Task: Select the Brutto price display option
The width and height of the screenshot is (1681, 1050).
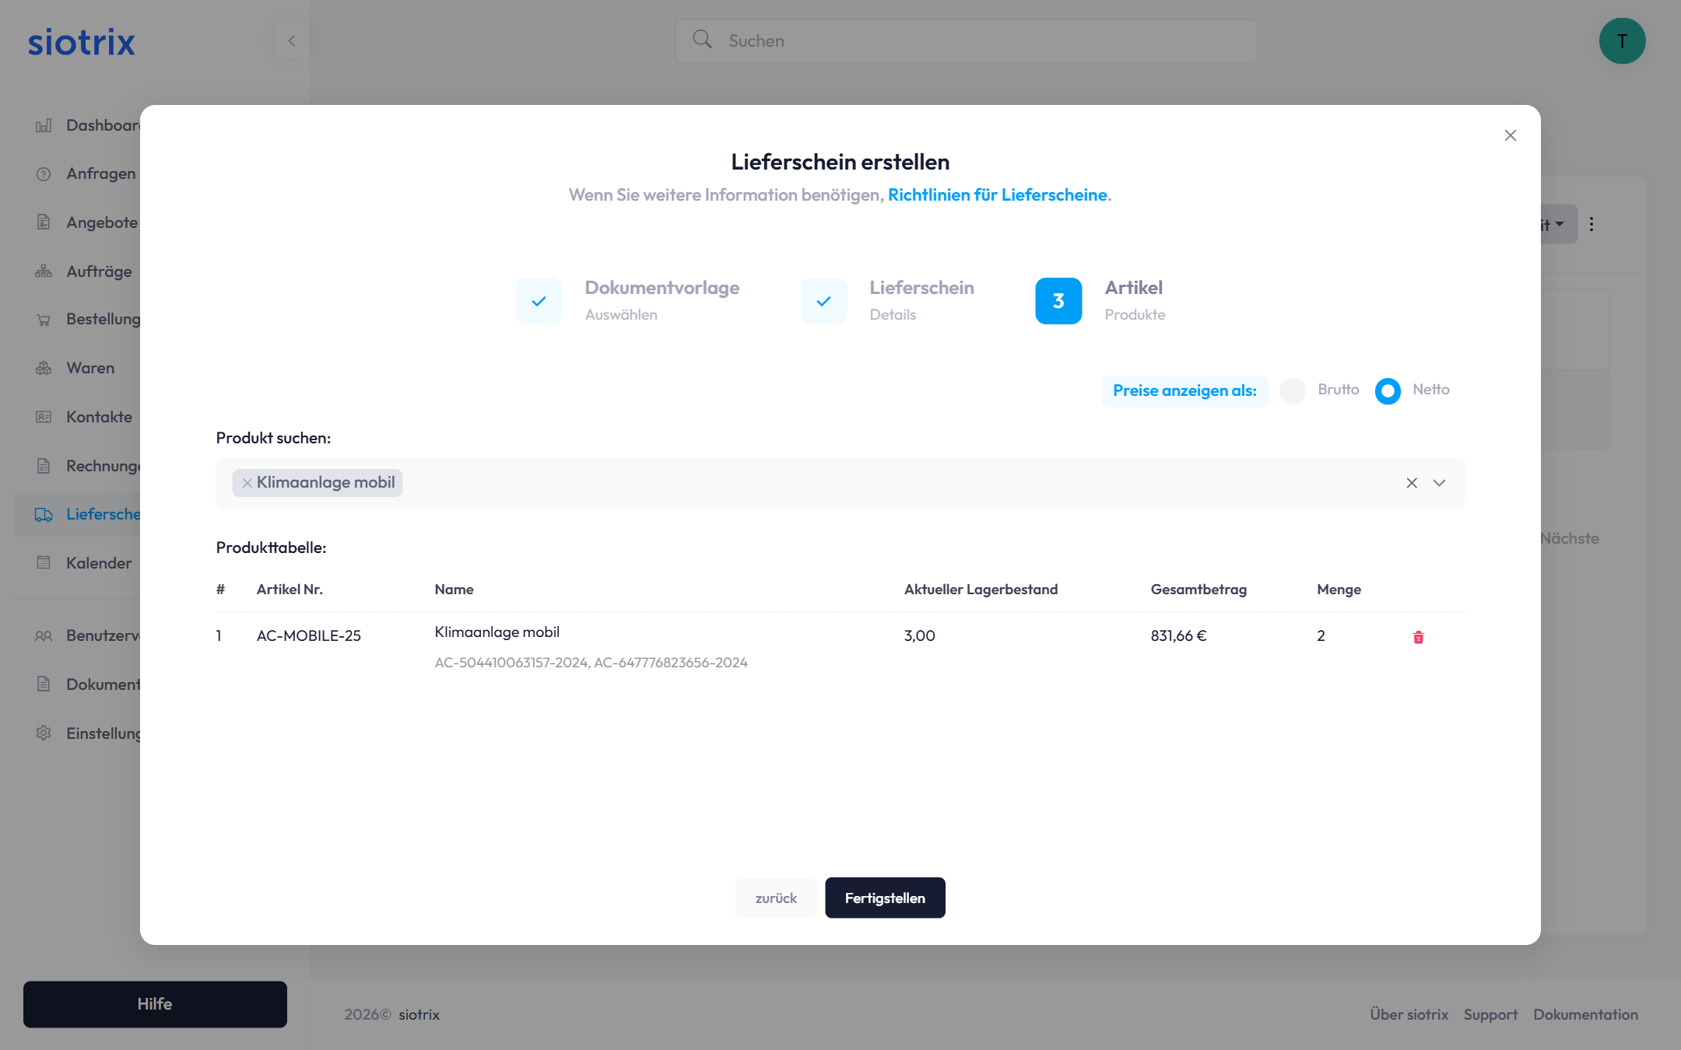Action: [x=1293, y=390]
